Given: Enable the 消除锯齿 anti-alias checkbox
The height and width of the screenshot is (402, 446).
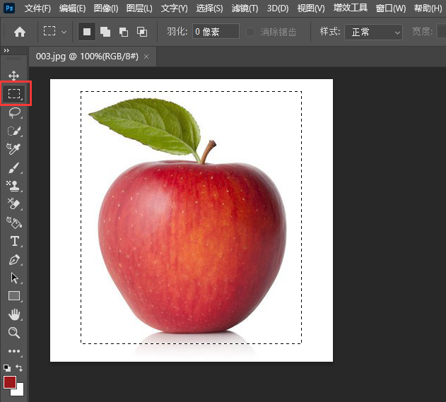Looking at the screenshot, I should [x=251, y=32].
